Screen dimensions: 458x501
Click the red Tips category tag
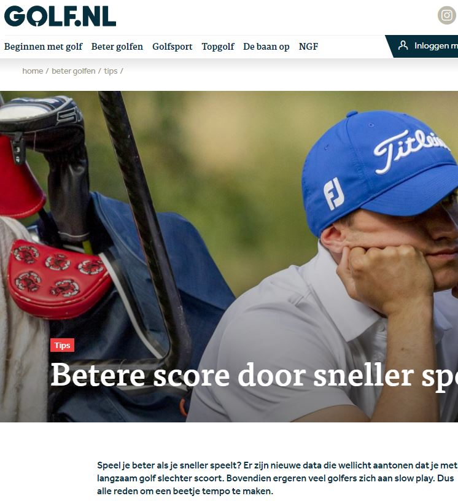click(63, 345)
